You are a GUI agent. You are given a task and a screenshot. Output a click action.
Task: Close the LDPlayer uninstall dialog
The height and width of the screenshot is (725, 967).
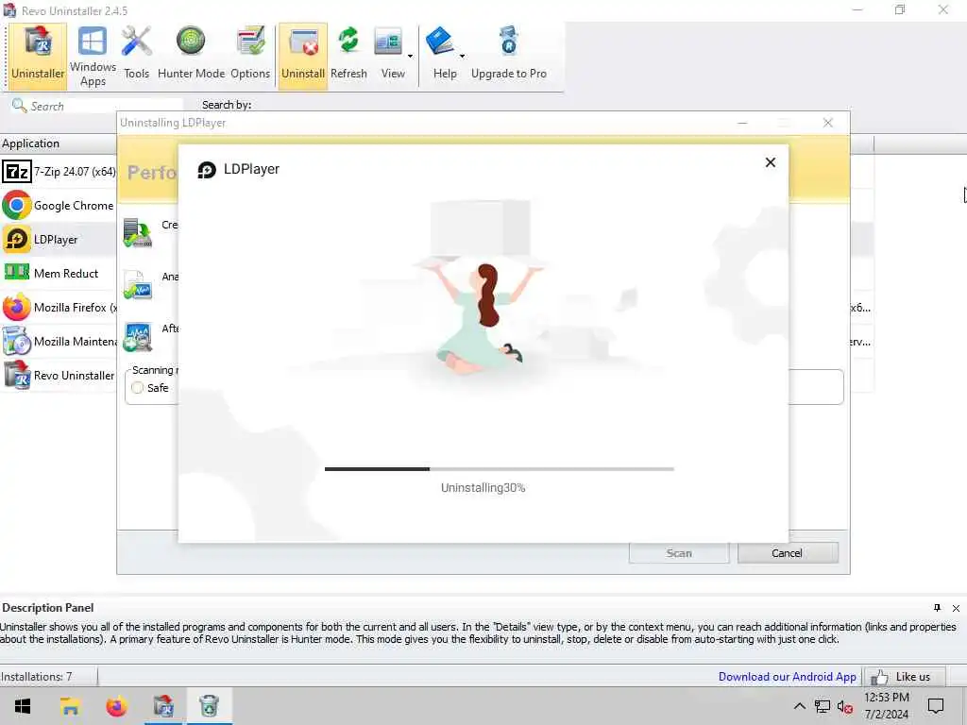click(771, 162)
